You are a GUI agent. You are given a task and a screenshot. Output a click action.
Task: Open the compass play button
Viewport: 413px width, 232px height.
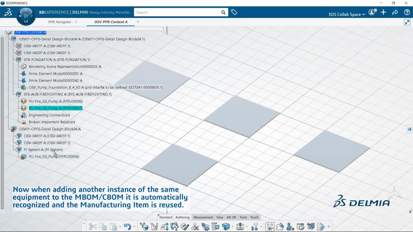(26, 16)
